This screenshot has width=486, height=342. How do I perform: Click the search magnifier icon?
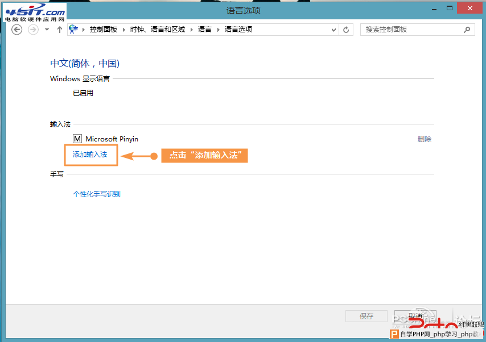(x=467, y=30)
